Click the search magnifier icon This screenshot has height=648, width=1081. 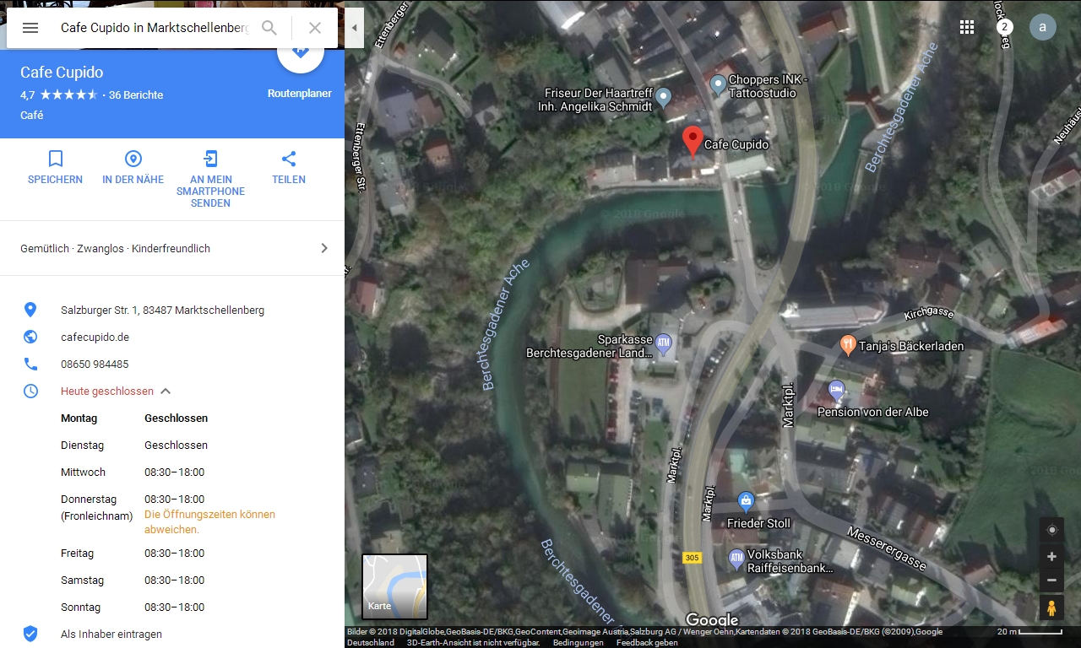tap(269, 28)
